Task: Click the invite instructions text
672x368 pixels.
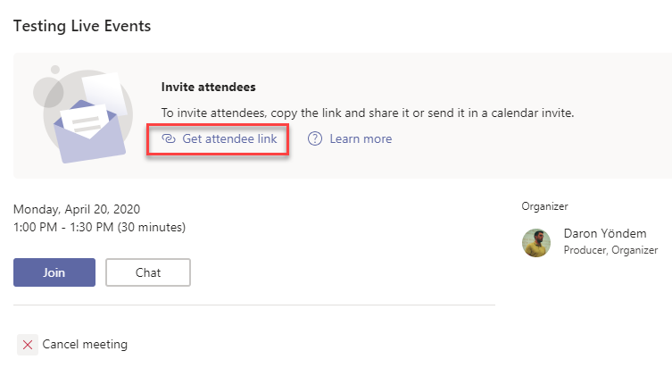Action: coord(368,113)
